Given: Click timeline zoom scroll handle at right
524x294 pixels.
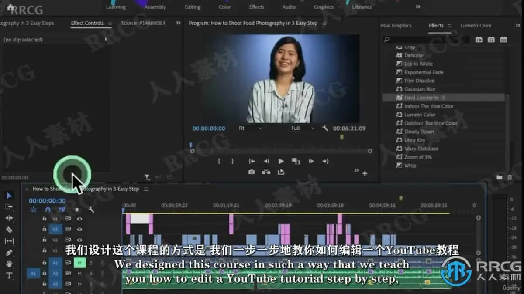Looking at the screenshot, I should 478,218.
